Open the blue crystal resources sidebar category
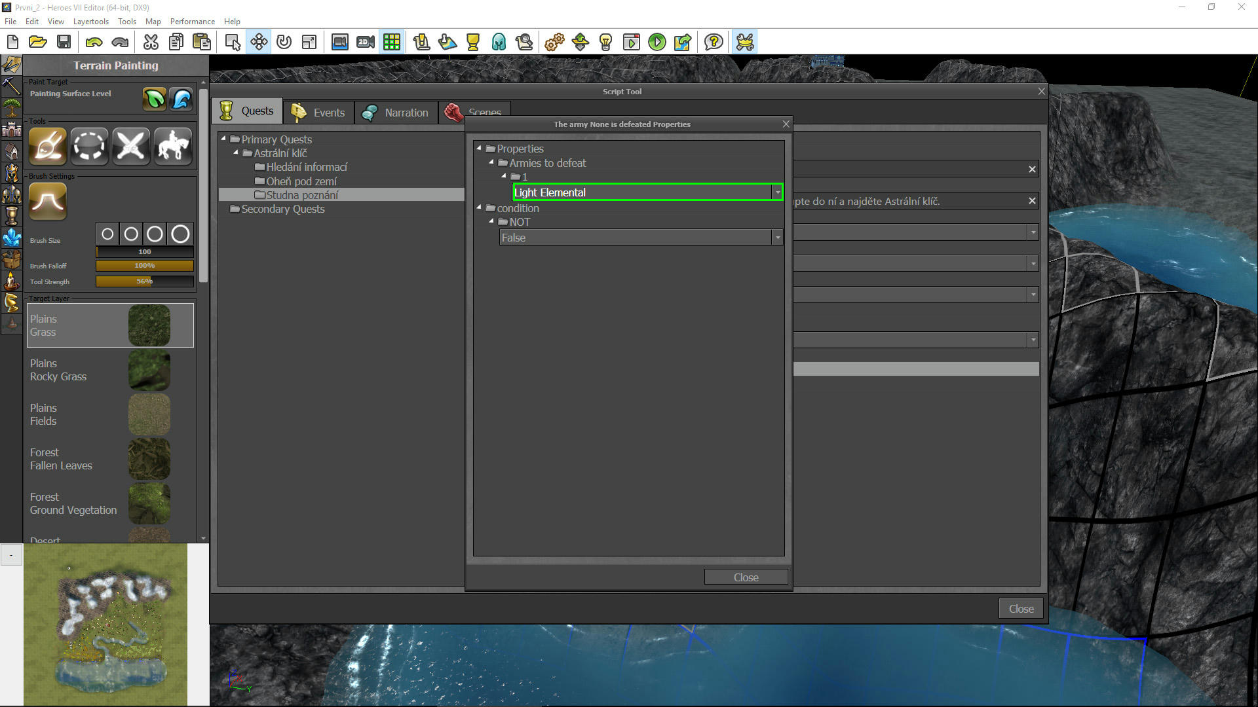The height and width of the screenshot is (707, 1258). click(x=11, y=238)
